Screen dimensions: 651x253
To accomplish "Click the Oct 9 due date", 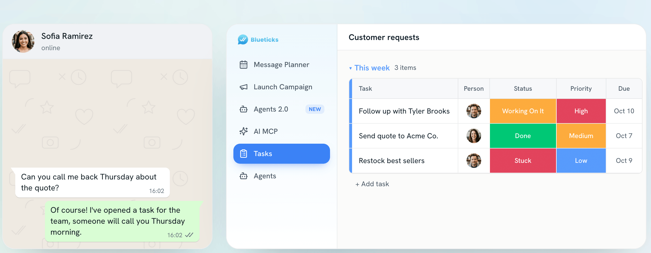I will click(624, 161).
